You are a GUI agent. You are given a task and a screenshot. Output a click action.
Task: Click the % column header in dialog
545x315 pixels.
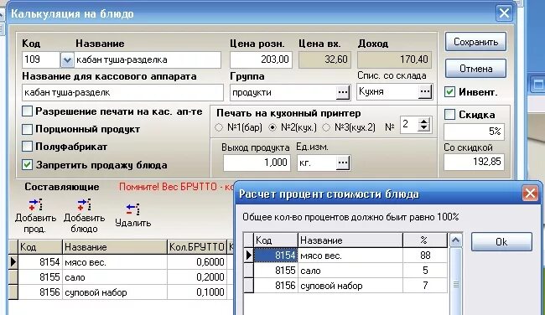pyautogui.click(x=425, y=240)
